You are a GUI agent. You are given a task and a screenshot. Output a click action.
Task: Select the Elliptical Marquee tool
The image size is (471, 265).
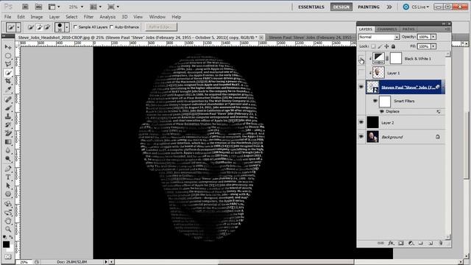8,56
